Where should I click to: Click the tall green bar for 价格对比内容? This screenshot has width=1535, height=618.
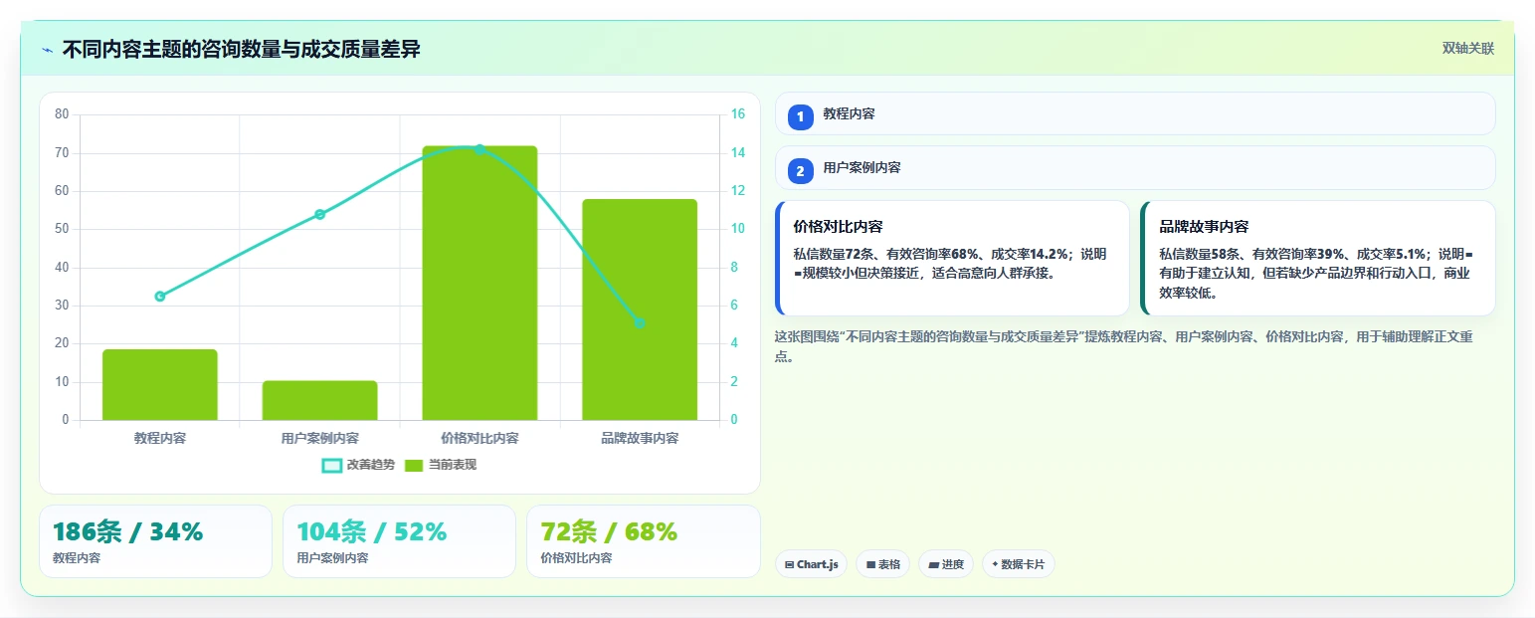point(480,283)
